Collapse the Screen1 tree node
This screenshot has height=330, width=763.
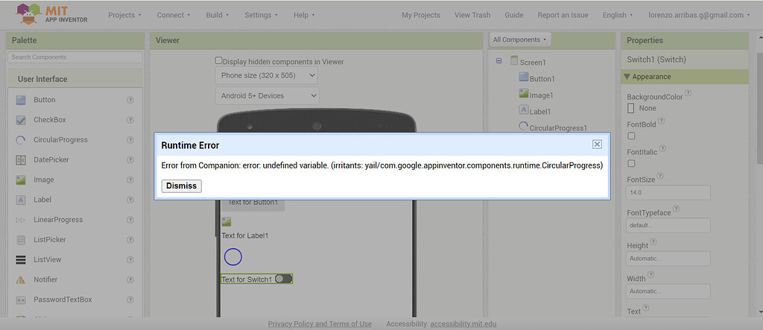tap(498, 62)
